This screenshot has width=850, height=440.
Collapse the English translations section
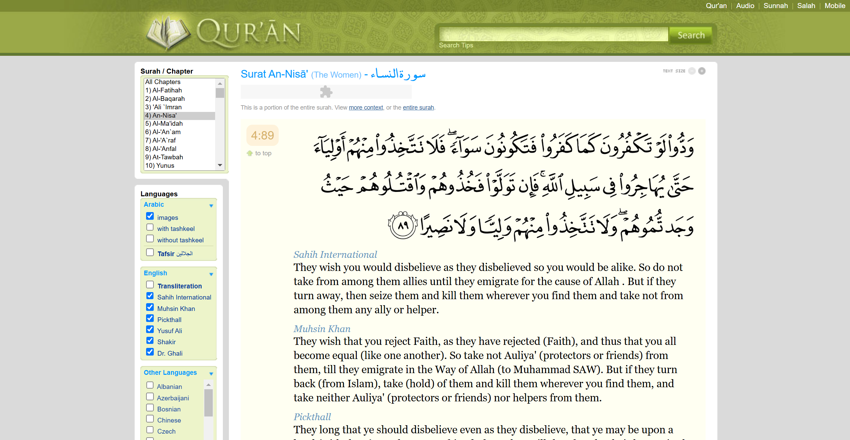(211, 274)
